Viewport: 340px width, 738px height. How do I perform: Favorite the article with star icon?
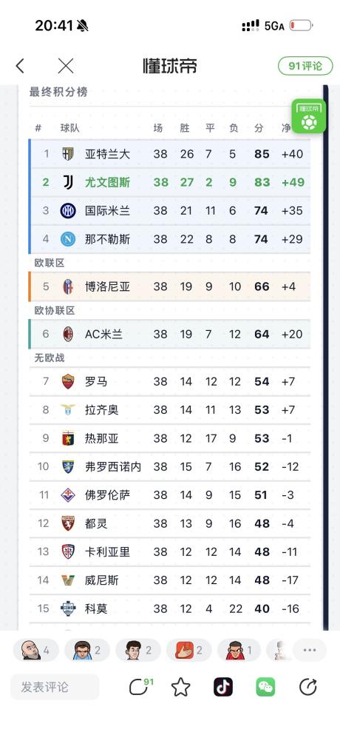[x=180, y=687]
